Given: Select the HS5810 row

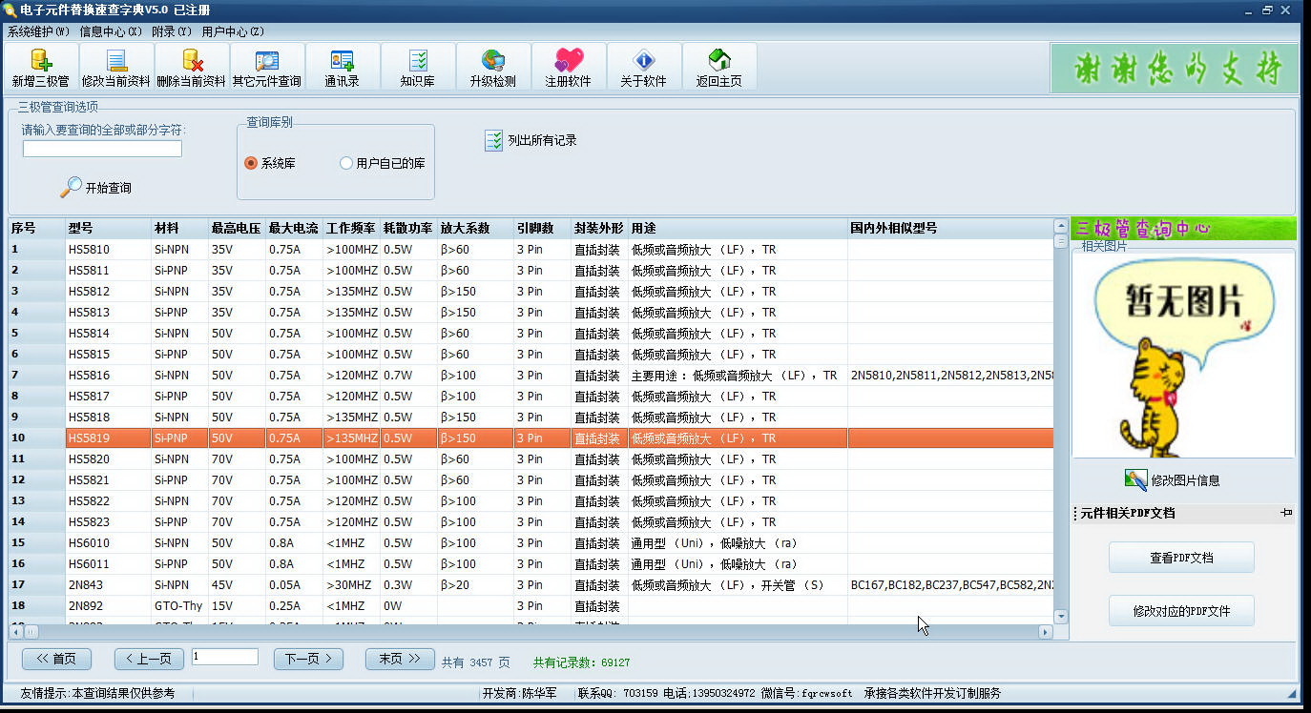Looking at the screenshot, I should (x=531, y=250).
